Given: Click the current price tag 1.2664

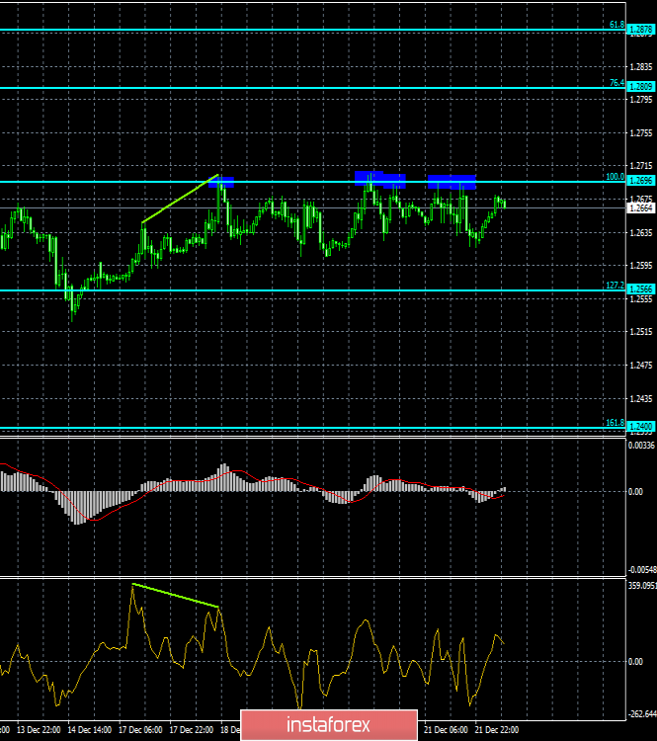Looking at the screenshot, I should [x=641, y=207].
